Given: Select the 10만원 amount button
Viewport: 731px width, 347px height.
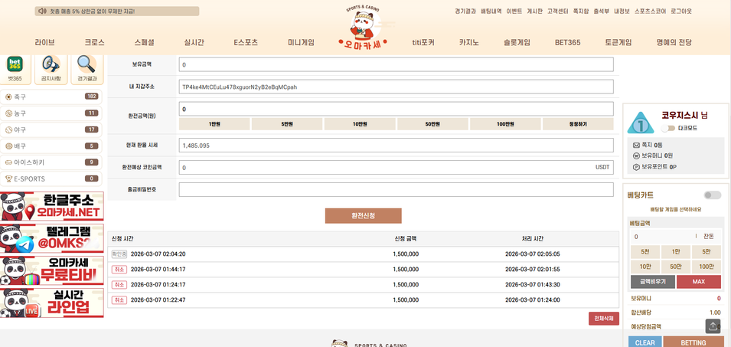Looking at the screenshot, I should click(x=360, y=124).
